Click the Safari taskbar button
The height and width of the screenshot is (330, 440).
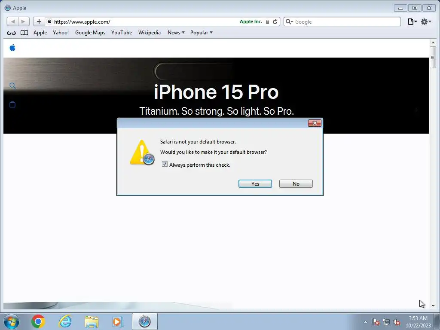point(144,321)
